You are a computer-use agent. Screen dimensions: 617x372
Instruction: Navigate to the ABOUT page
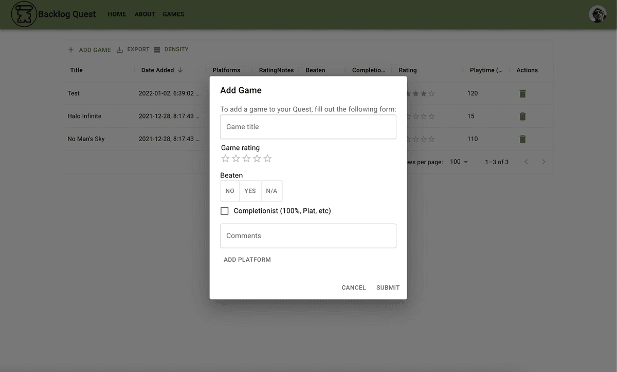pos(144,14)
